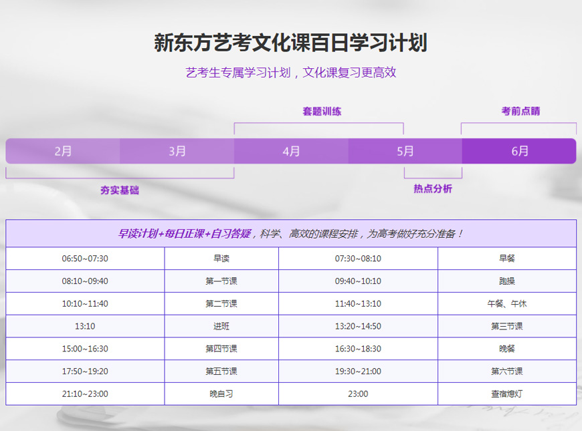Click the page title 新东方艺考文化课百日学习计划
The image size is (582, 431).
[x=291, y=43]
